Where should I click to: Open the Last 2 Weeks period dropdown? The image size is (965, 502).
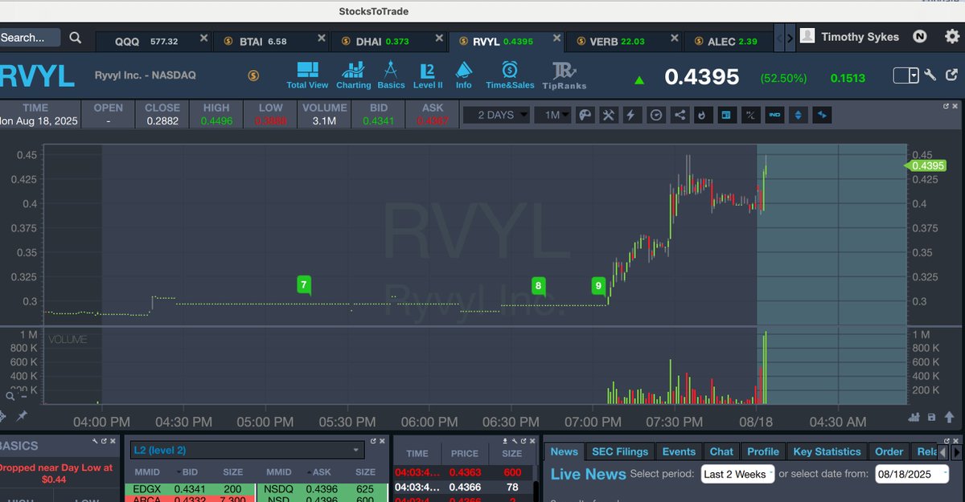tap(737, 474)
